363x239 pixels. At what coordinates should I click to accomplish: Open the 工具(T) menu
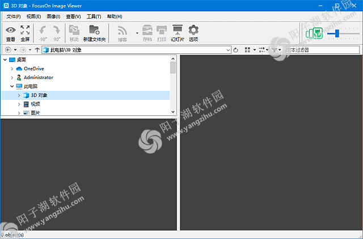(94, 16)
